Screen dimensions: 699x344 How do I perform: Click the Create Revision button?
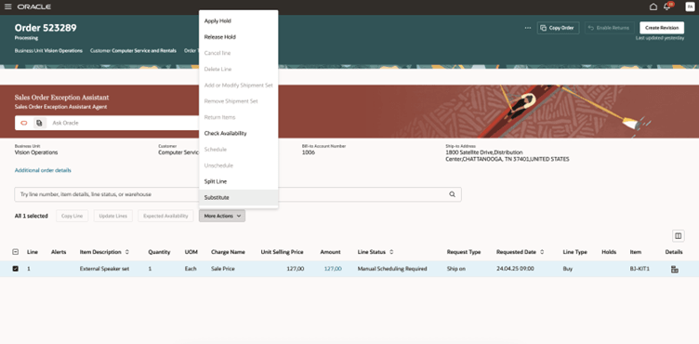(x=662, y=28)
